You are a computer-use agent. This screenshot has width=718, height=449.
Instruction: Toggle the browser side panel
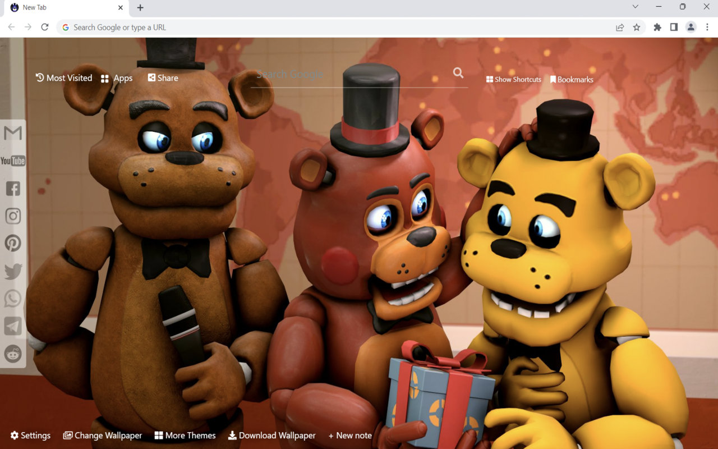674,27
